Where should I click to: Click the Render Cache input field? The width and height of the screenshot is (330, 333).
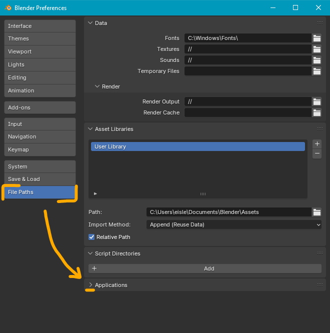pos(248,112)
